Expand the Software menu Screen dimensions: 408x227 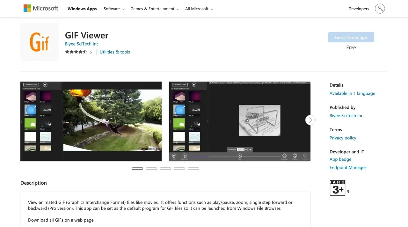click(x=114, y=9)
